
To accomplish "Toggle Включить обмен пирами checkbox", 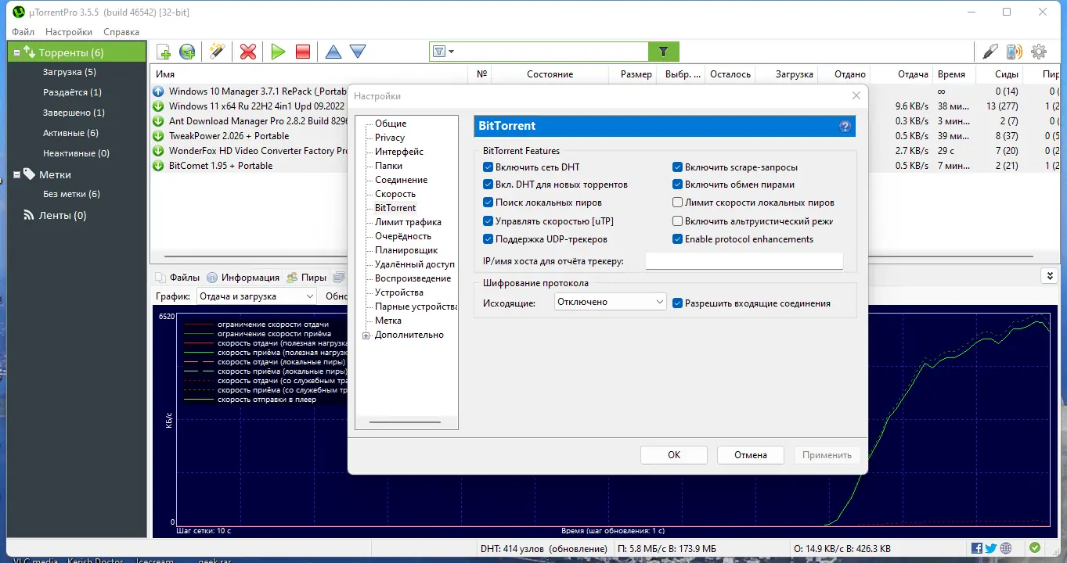I will 678,185.
